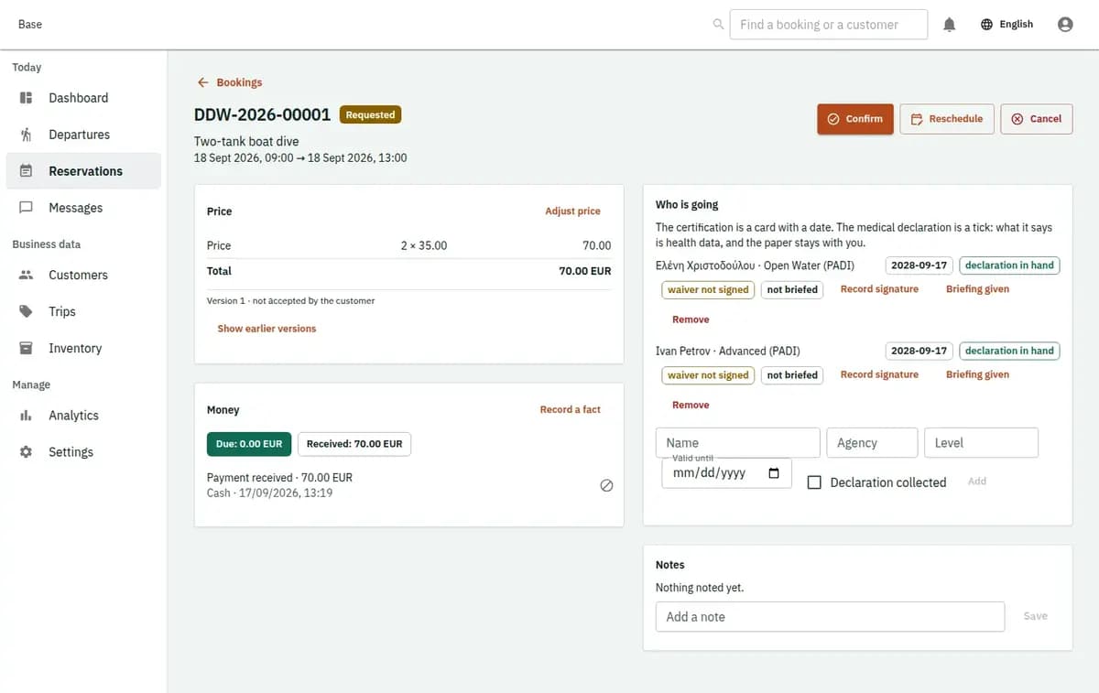
Task: Click the Received: 70.00 EUR badge
Action: click(x=354, y=444)
